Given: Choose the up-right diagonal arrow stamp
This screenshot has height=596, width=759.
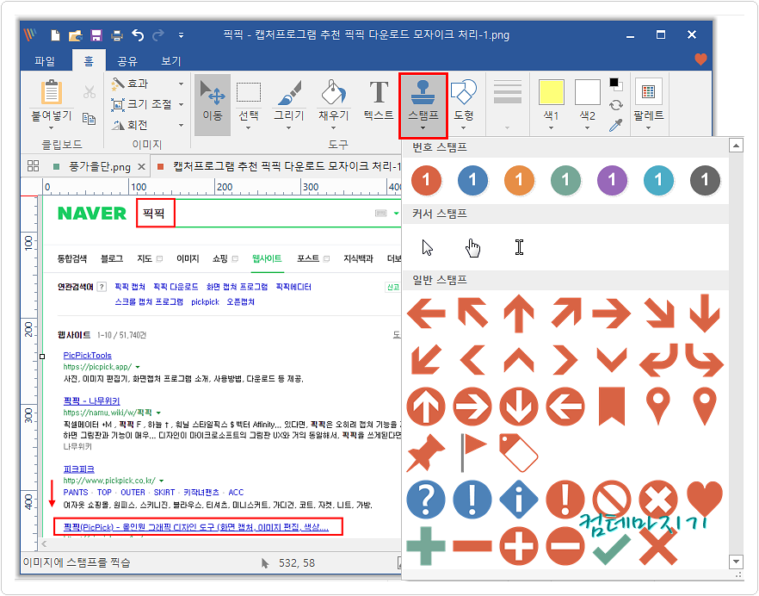Looking at the screenshot, I should pyautogui.click(x=565, y=313).
